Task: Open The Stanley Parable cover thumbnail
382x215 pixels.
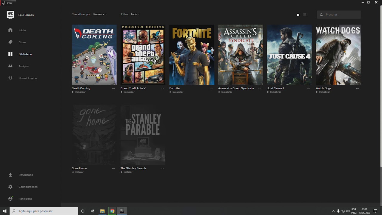Action: point(143,135)
